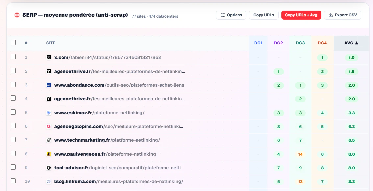Click the SERP moyenne pondérée title
This screenshot has width=373, height=191.
(x=75, y=15)
